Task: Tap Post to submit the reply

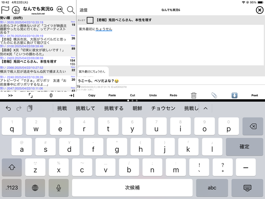Action: [255, 95]
